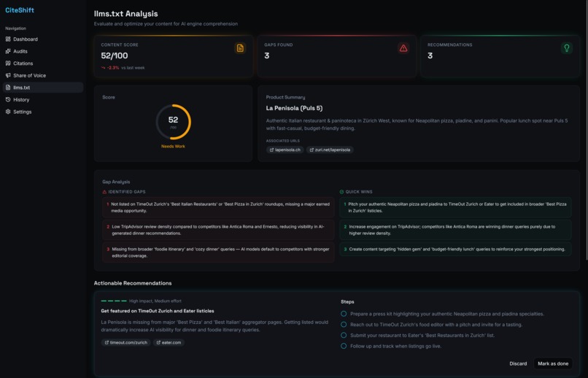
Task: Select gap about TimeOut Zurich roundups
Action: pos(218,207)
